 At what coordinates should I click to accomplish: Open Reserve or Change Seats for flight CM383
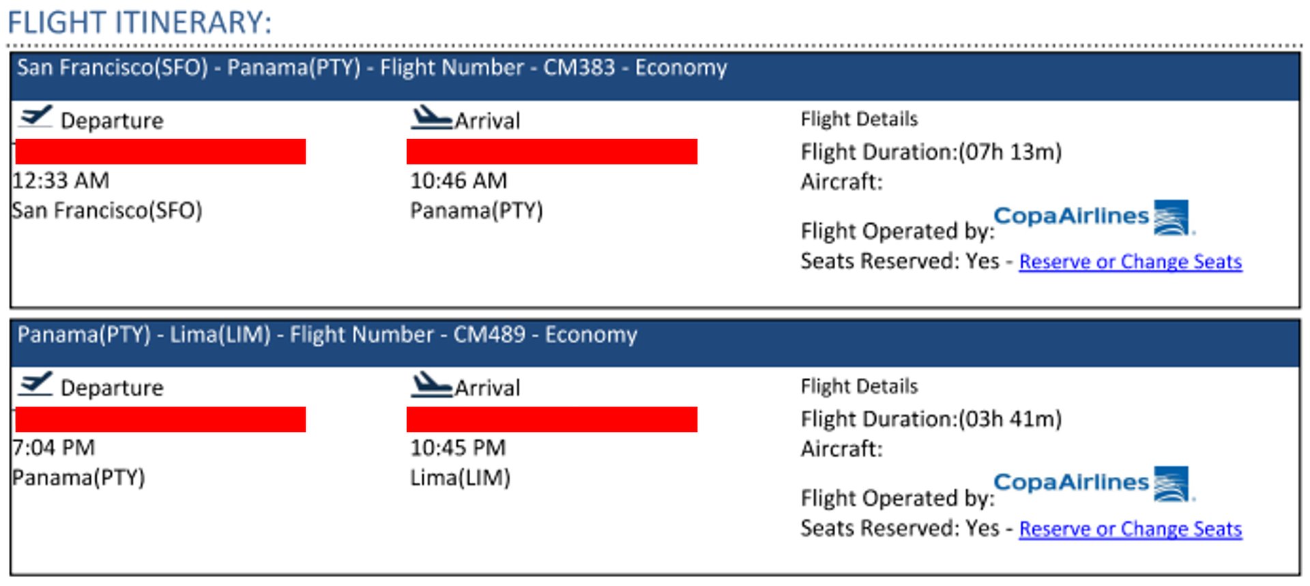coord(1130,261)
